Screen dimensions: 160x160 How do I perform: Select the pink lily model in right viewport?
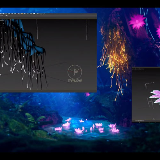(155, 98)
